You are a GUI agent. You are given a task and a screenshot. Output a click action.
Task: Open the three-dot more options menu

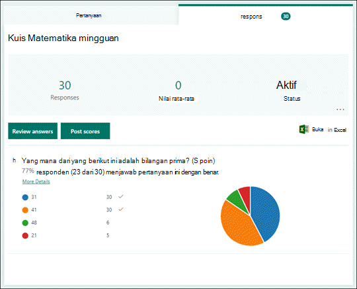pos(340,109)
